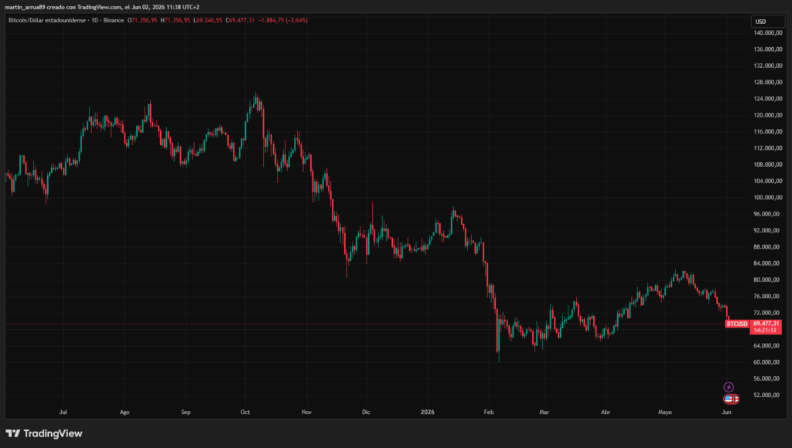Click the 128.000,00 price axis label

tap(768, 82)
